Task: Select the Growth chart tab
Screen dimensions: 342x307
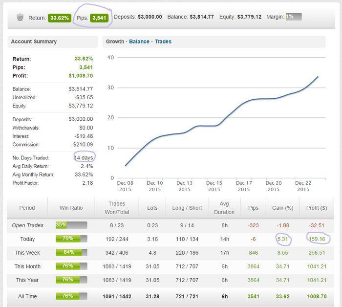Action: pyautogui.click(x=115, y=42)
